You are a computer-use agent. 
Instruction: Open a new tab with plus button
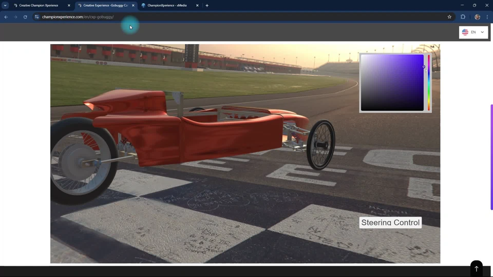(207, 5)
